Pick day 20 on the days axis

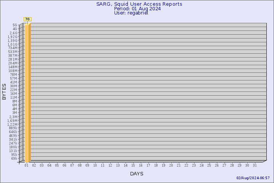pos(171,165)
